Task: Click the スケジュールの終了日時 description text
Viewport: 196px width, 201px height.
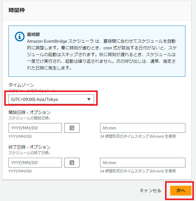Action: [x=29, y=153]
